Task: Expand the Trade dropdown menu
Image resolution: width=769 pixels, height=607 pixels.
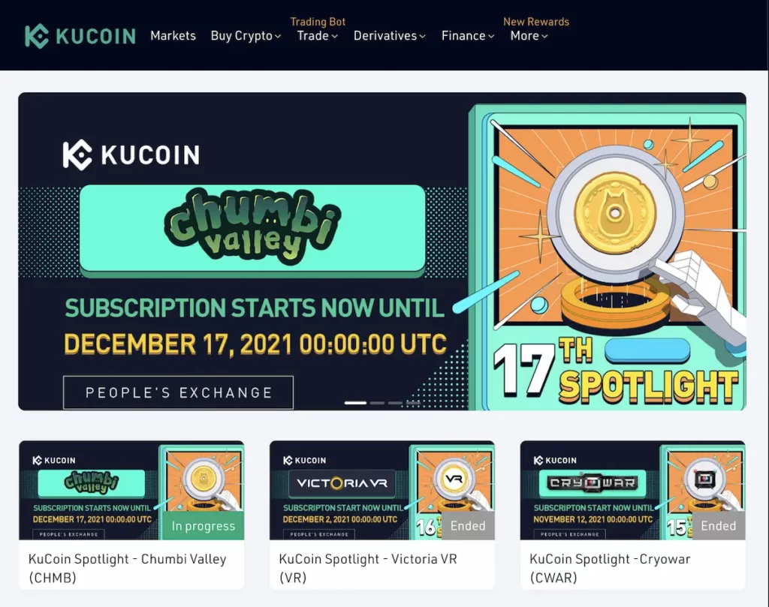Action: point(318,36)
